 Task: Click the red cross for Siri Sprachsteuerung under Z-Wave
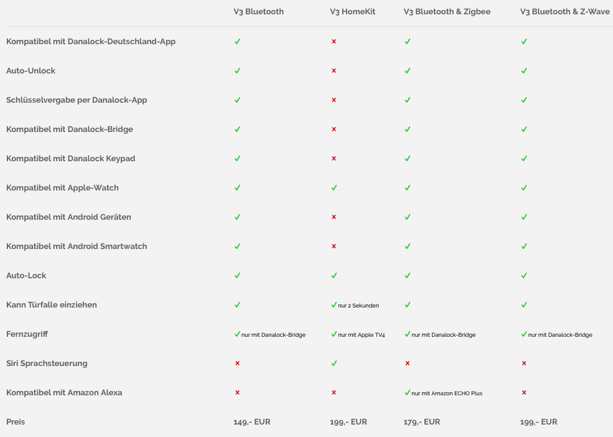click(x=524, y=364)
